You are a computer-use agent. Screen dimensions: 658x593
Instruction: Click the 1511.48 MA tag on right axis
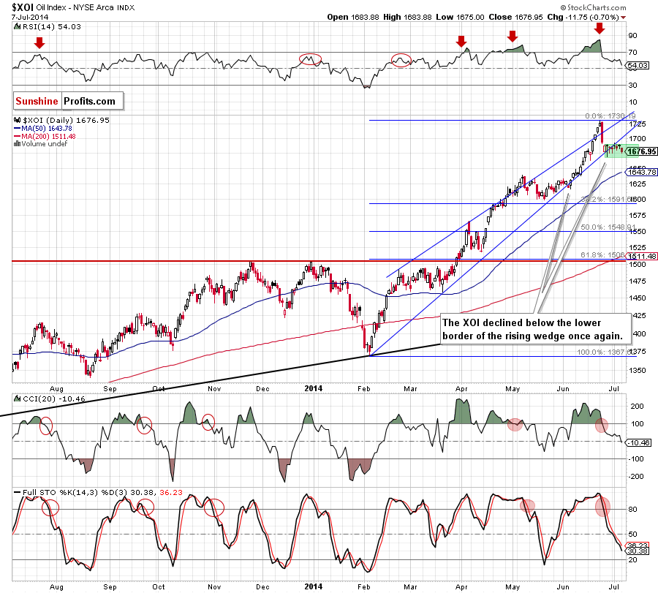click(642, 256)
